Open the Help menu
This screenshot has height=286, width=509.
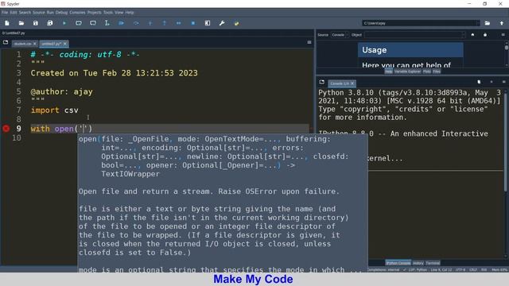[130, 13]
